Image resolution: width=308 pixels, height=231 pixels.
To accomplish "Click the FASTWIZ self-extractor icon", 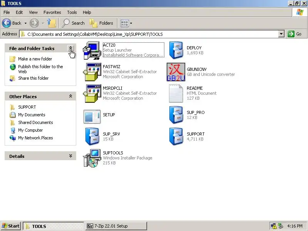I will [92, 72].
